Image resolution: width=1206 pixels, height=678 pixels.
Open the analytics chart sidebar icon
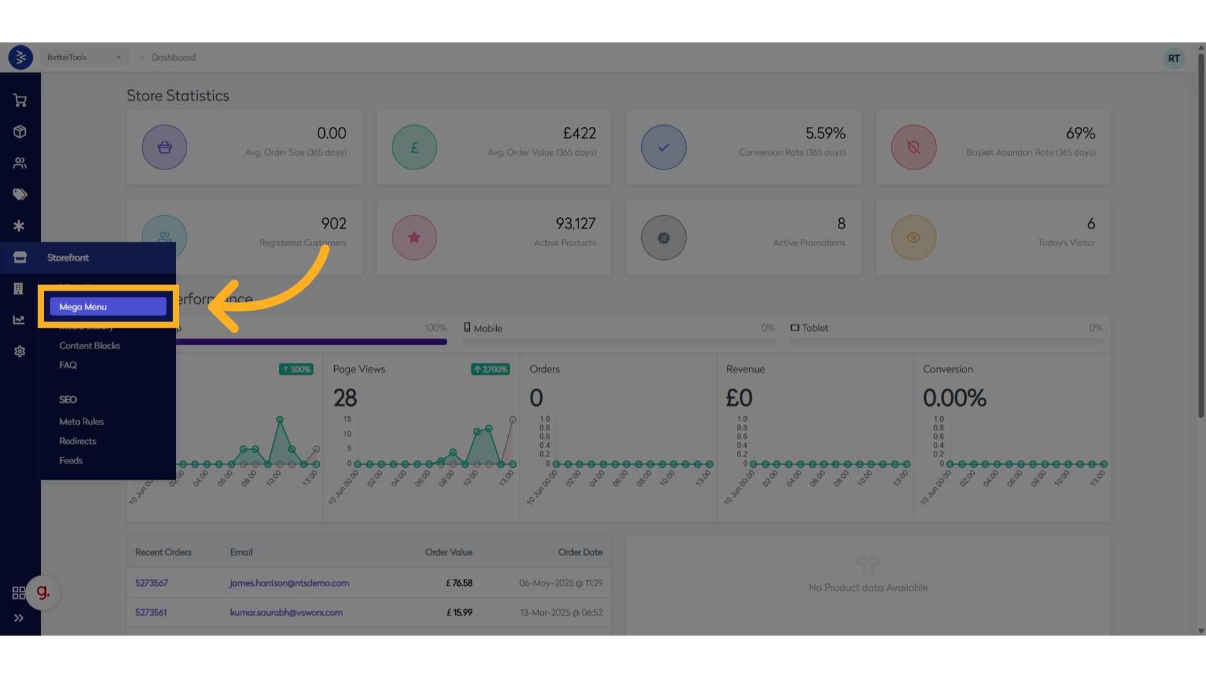(19, 320)
